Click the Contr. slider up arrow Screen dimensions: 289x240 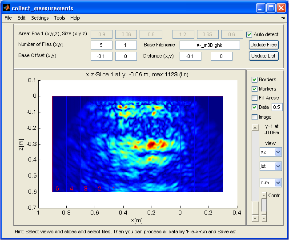click(x=264, y=195)
